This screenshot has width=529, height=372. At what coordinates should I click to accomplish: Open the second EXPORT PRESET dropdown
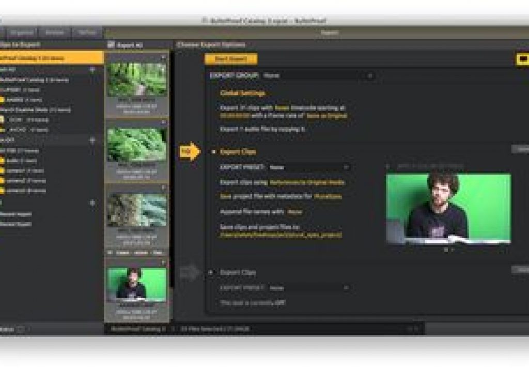309,288
